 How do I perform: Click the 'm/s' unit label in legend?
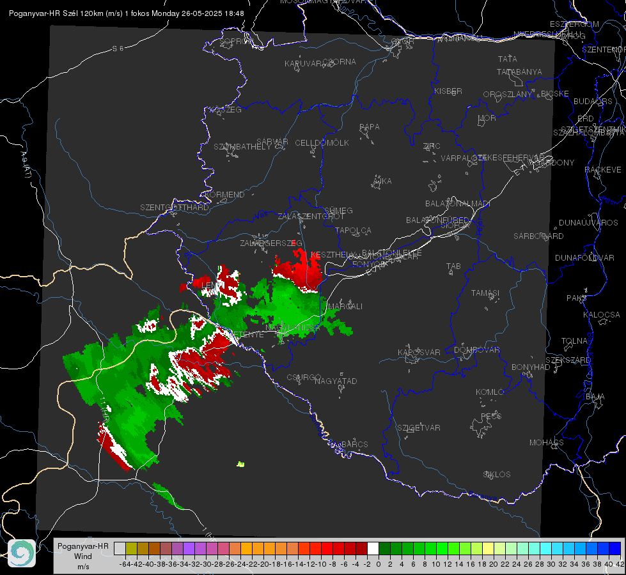pyautogui.click(x=83, y=567)
